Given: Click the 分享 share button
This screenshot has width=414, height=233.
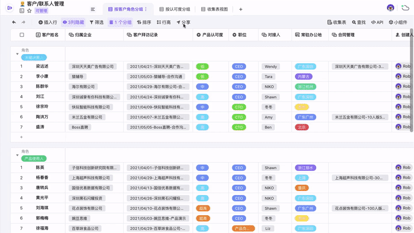Looking at the screenshot, I should (x=183, y=22).
